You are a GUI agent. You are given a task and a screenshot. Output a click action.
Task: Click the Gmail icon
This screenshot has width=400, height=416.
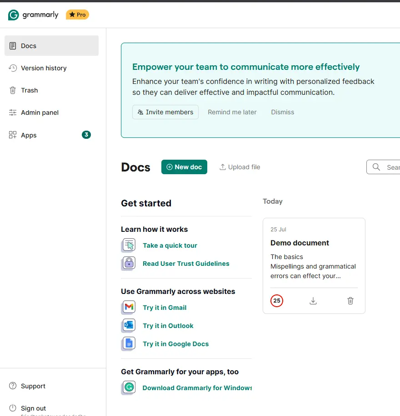click(129, 307)
